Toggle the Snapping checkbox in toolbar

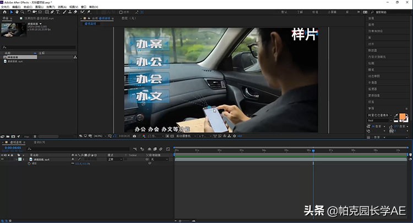coord(121,12)
